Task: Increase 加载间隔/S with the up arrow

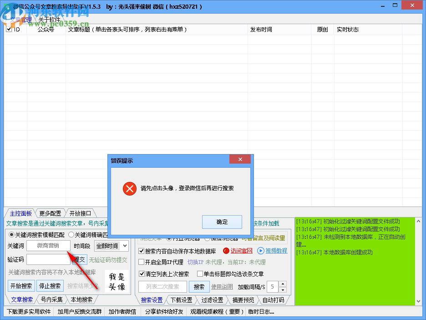Action: (283, 284)
